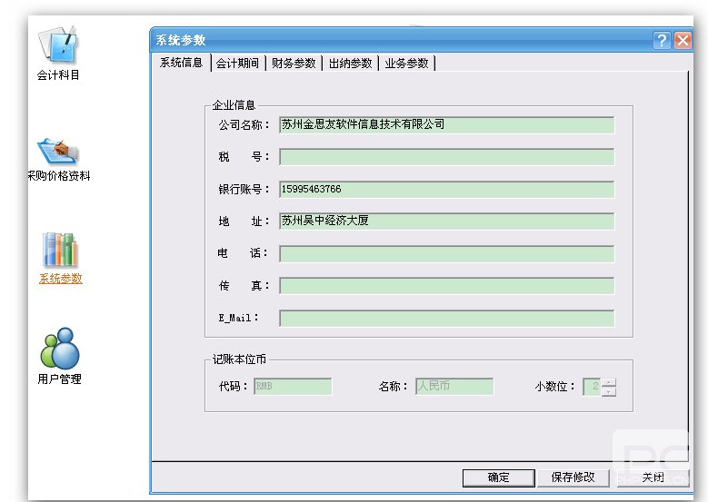Image resolution: width=708 pixels, height=502 pixels.
Task: Click into the 公司名称 text field
Action: point(446,125)
